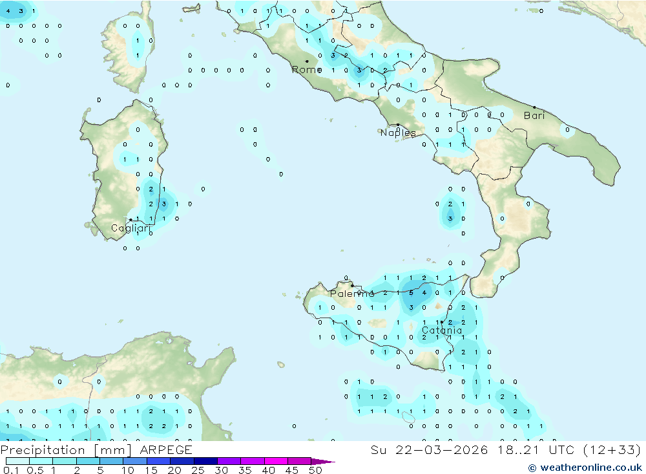Click the legend arrow tip past 50
This screenshot has height=474, width=646.
click(x=323, y=462)
